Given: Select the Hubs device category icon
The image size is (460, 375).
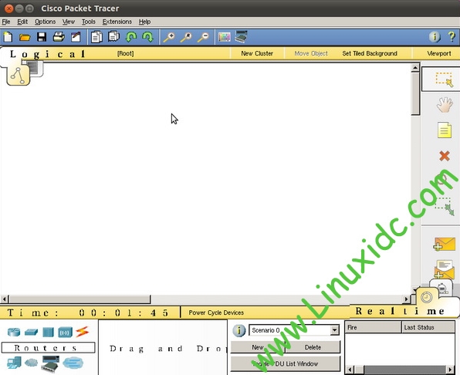Looking at the screenshot, I should point(48,333).
